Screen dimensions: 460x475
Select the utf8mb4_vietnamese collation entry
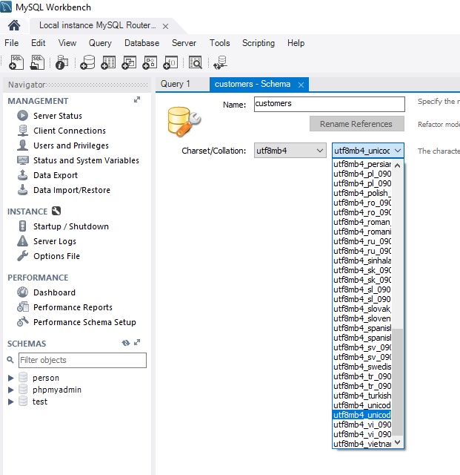tap(362, 444)
